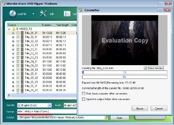The width and height of the screenshot is (174, 125).
Task: Click the film icon beside Title_03_01
Action: pos(22,49)
